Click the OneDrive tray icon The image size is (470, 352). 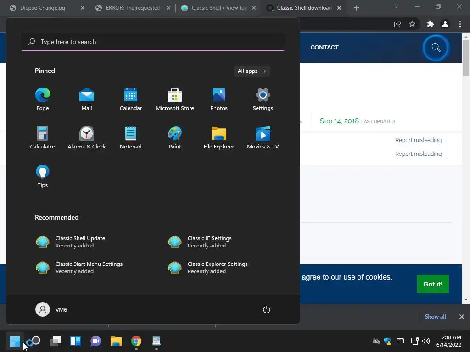click(376, 341)
